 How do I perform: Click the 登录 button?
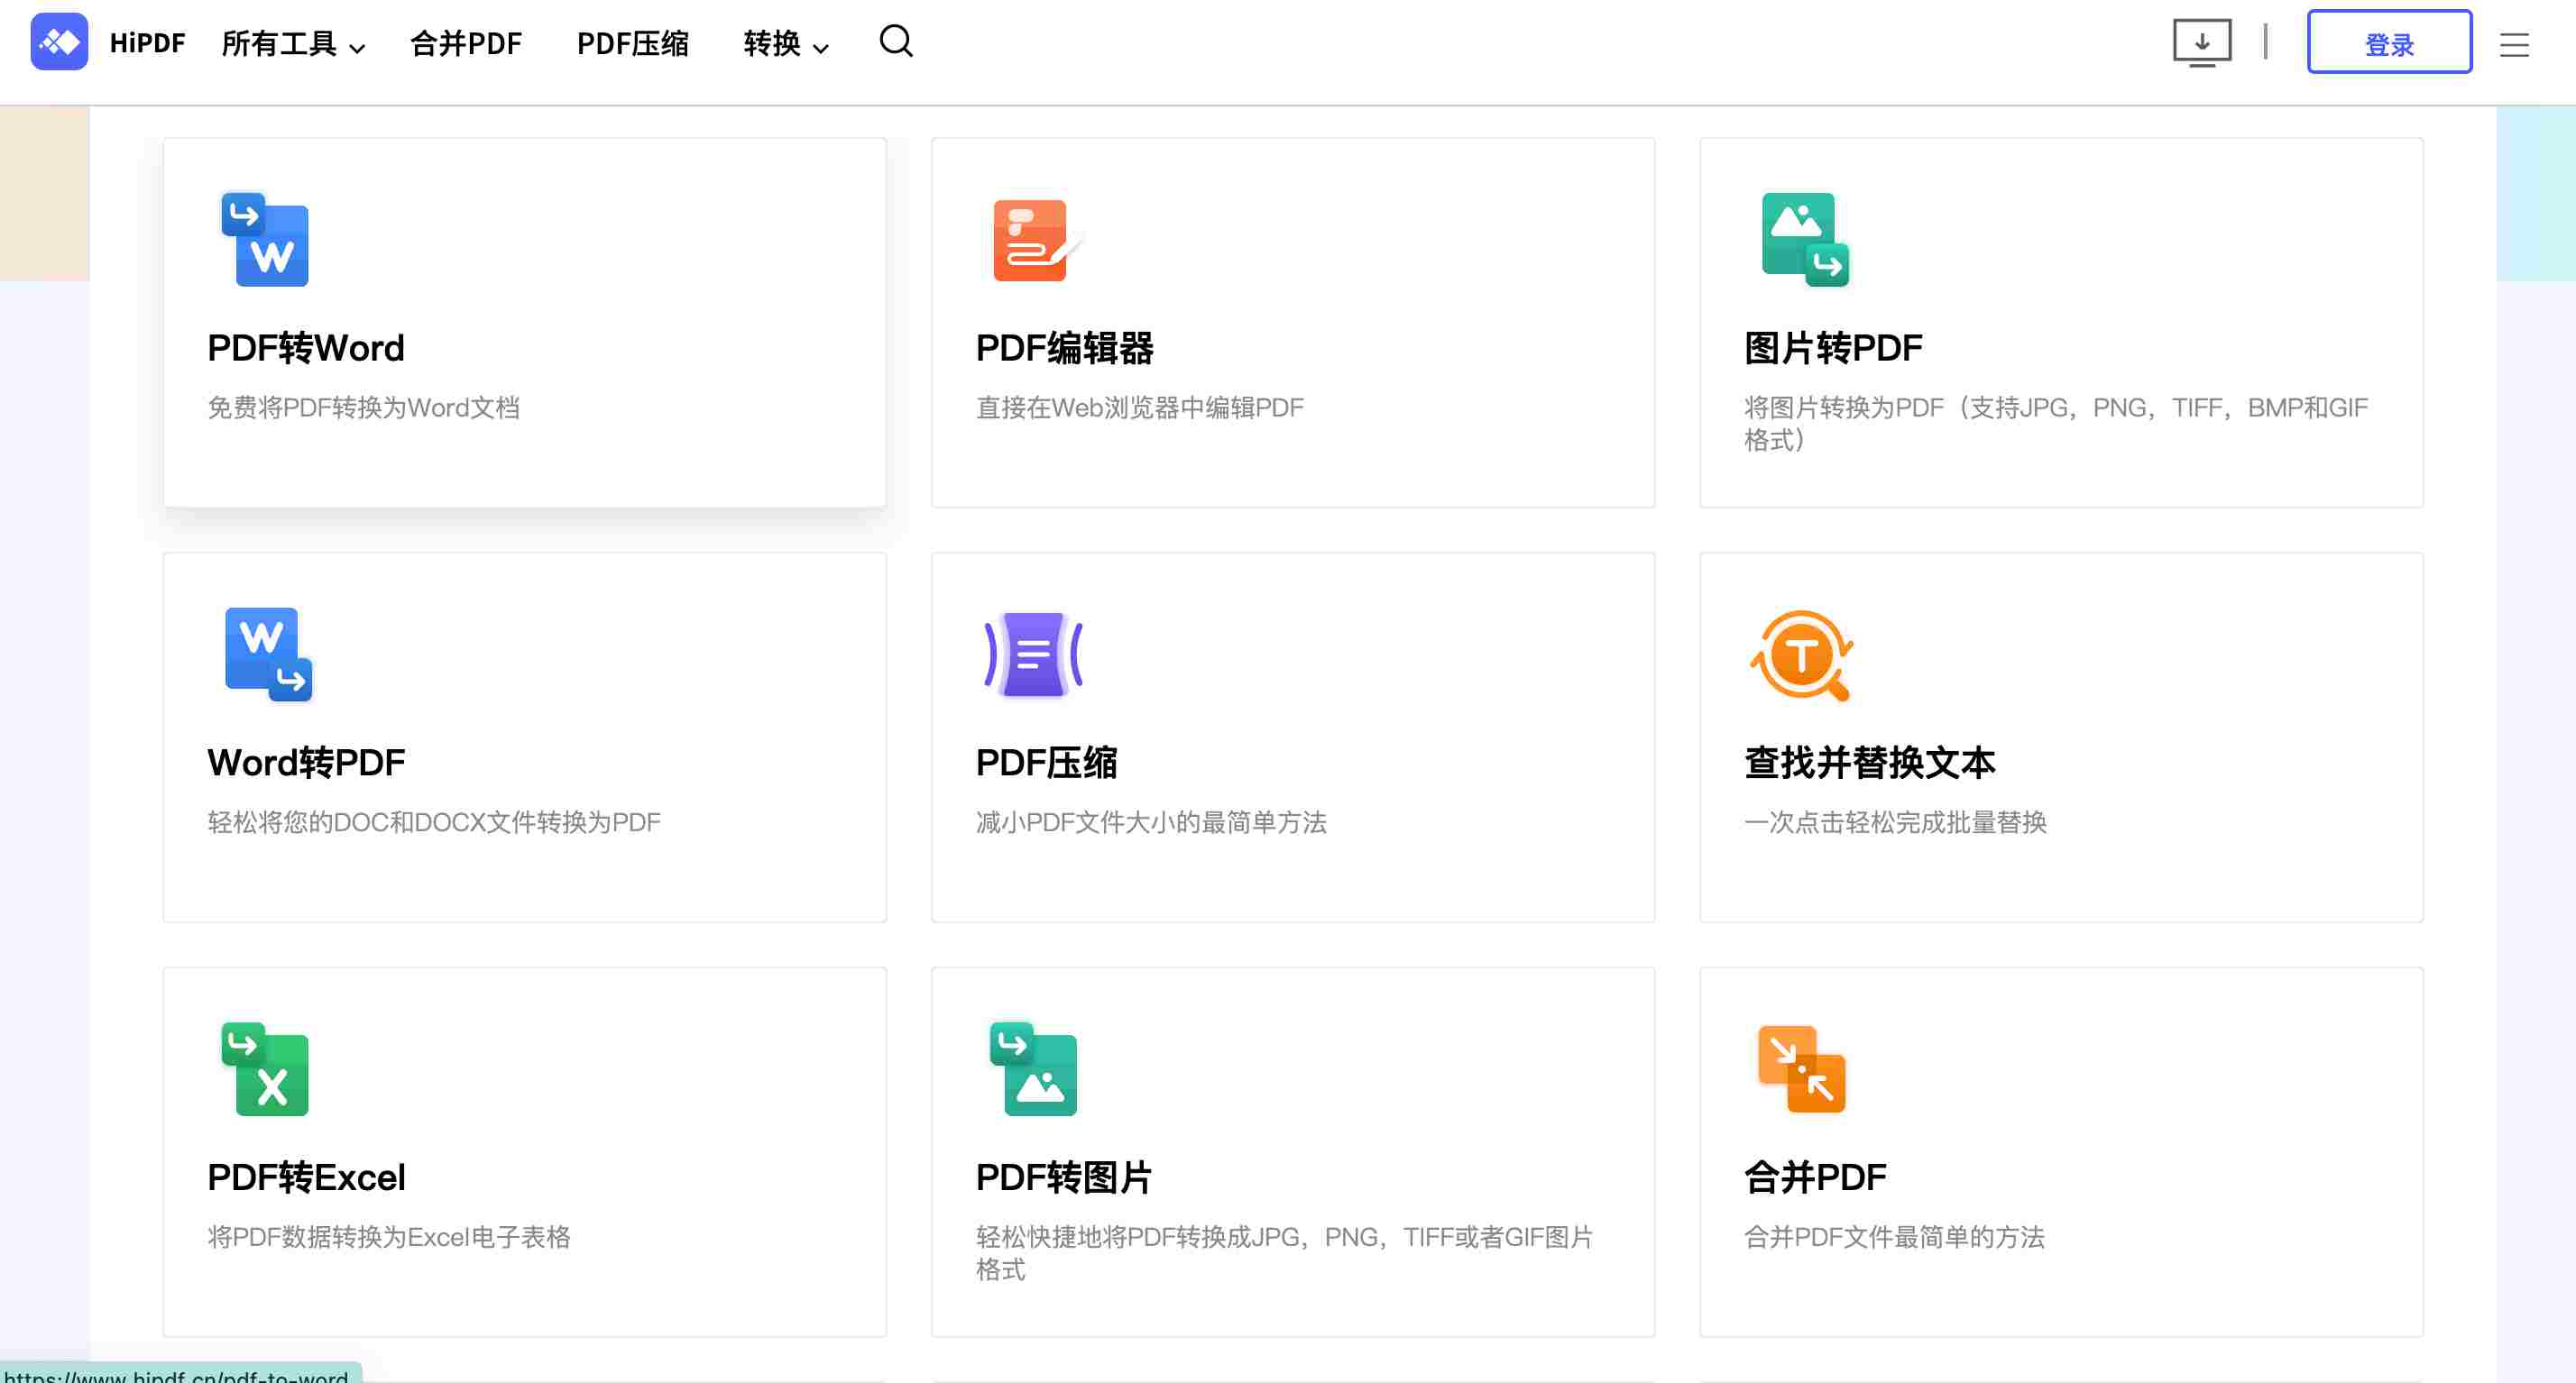pos(2388,43)
